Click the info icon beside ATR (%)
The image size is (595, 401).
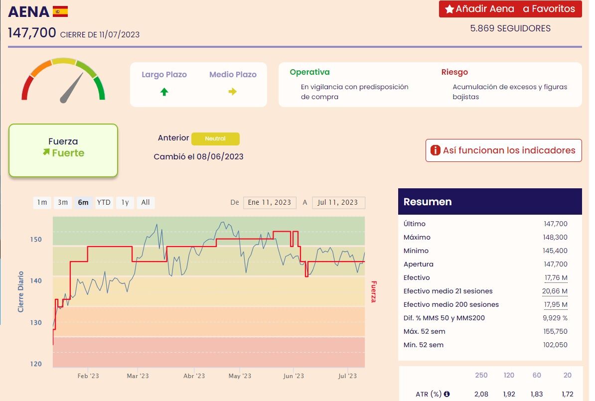click(446, 394)
